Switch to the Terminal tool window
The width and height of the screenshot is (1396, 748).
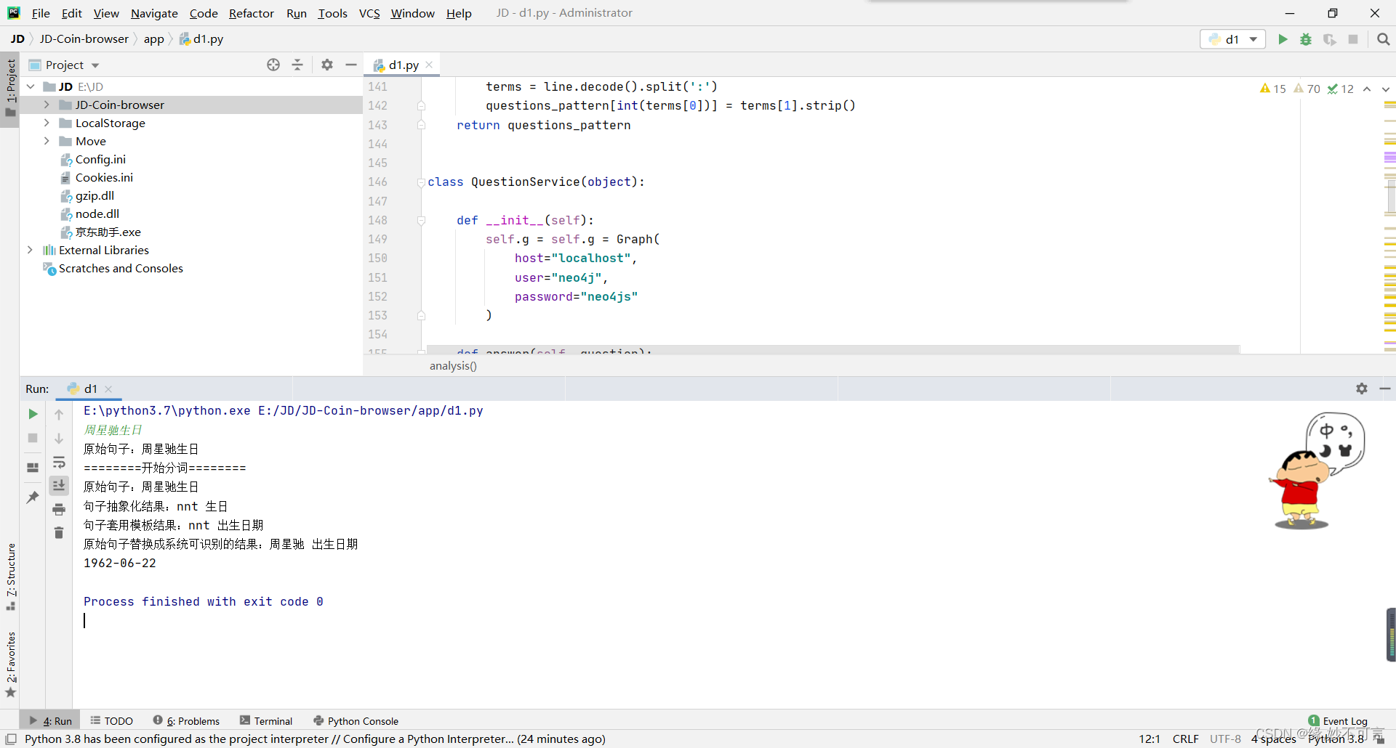click(x=273, y=720)
